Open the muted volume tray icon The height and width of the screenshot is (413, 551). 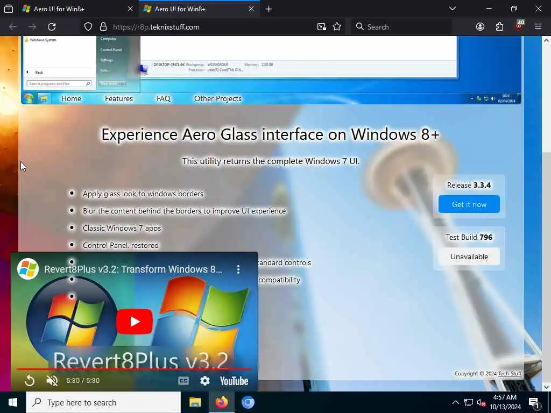481,402
